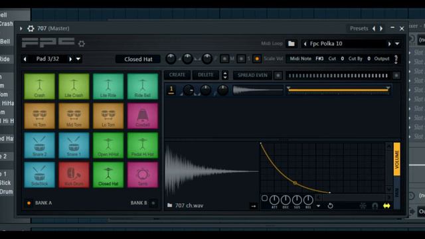The height and width of the screenshot is (239, 425).
Task: Select the previous Midi Loop pattern
Action: (305, 44)
